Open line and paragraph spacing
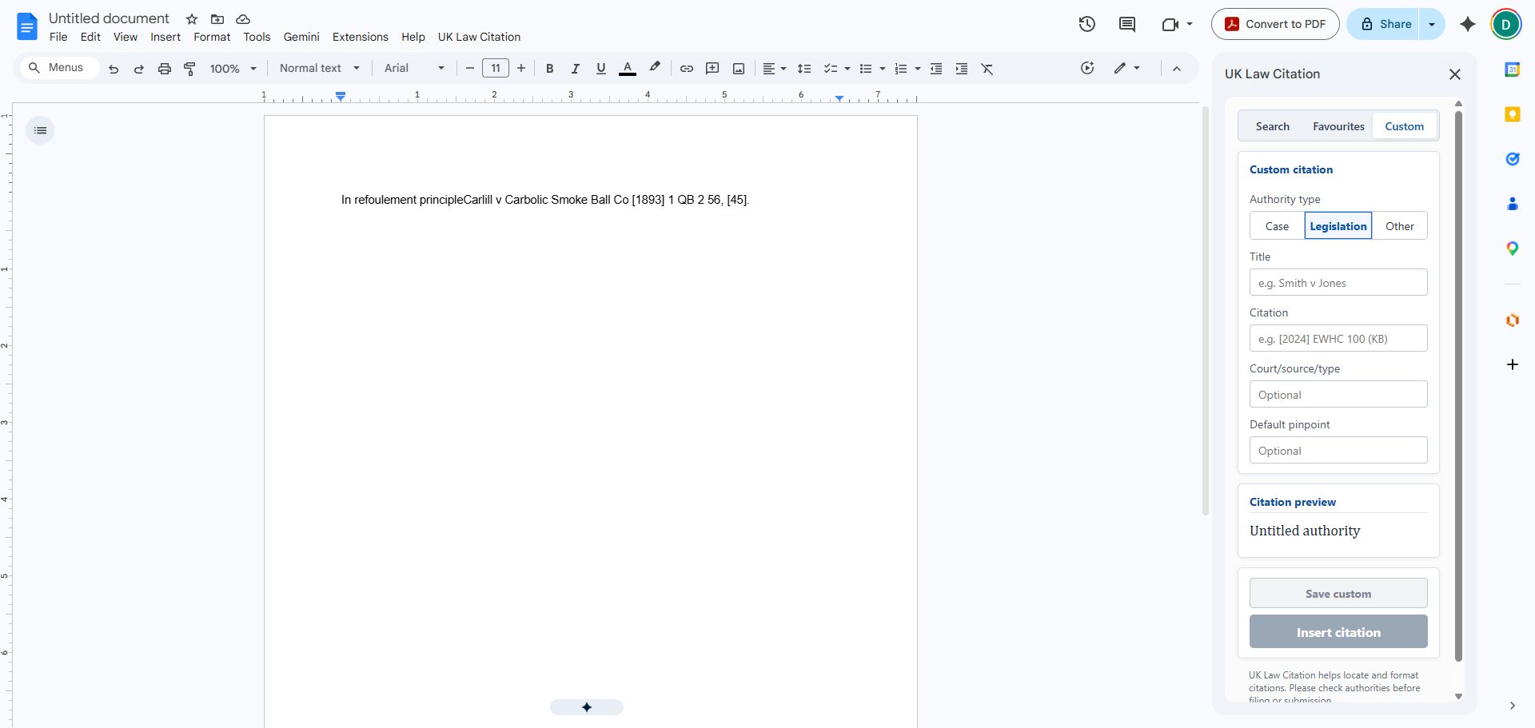This screenshot has width=1535, height=728. [x=804, y=69]
